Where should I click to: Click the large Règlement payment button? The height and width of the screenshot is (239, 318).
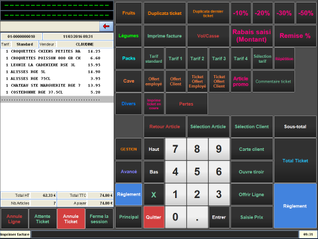point(295,206)
